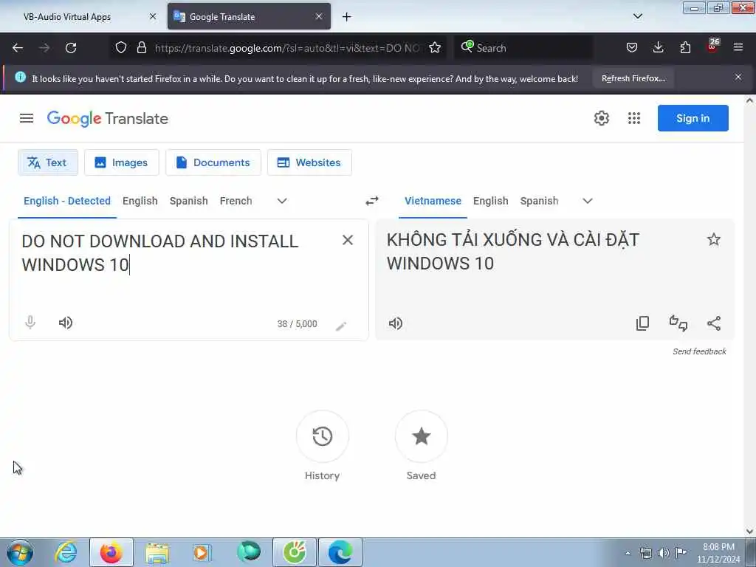756x567 pixels.
Task: Copy the Vietnamese translation
Action: tap(643, 323)
